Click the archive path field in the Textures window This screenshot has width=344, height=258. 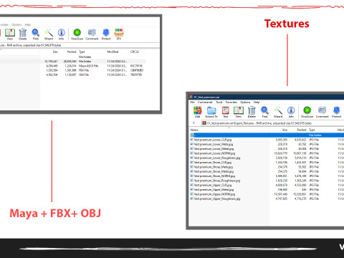[x=272, y=123]
